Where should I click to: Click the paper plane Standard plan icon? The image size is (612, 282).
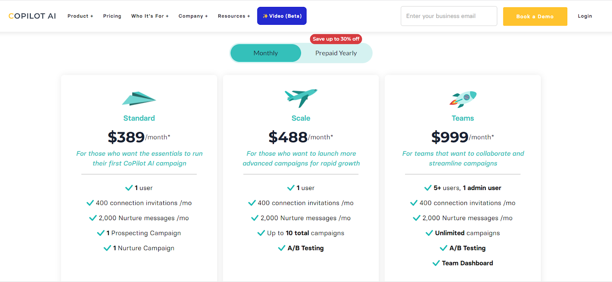(139, 98)
